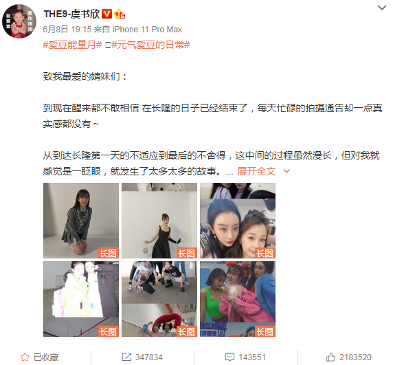Open hashtag #爱豆能量月#
The width and height of the screenshot is (393, 365).
72,45
